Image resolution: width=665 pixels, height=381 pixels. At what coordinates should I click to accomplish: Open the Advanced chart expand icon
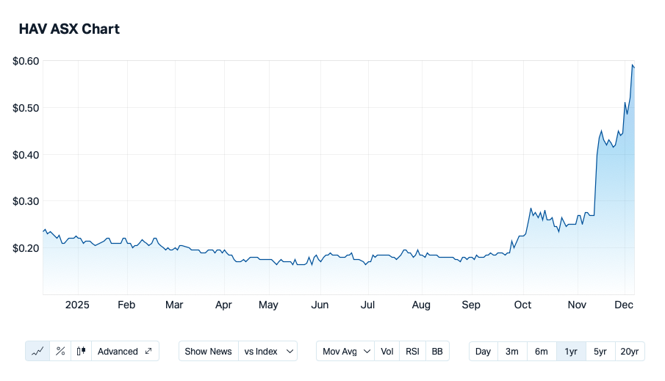tap(148, 351)
